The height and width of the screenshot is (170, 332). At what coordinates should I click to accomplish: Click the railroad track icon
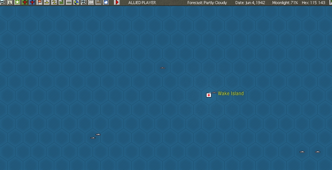click(x=98, y=2)
